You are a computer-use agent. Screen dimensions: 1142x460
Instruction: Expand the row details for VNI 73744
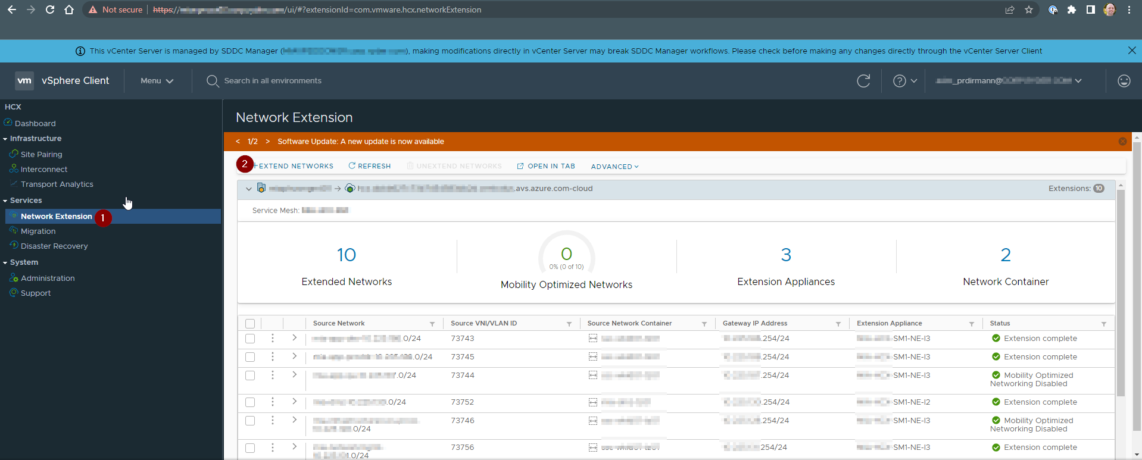294,375
